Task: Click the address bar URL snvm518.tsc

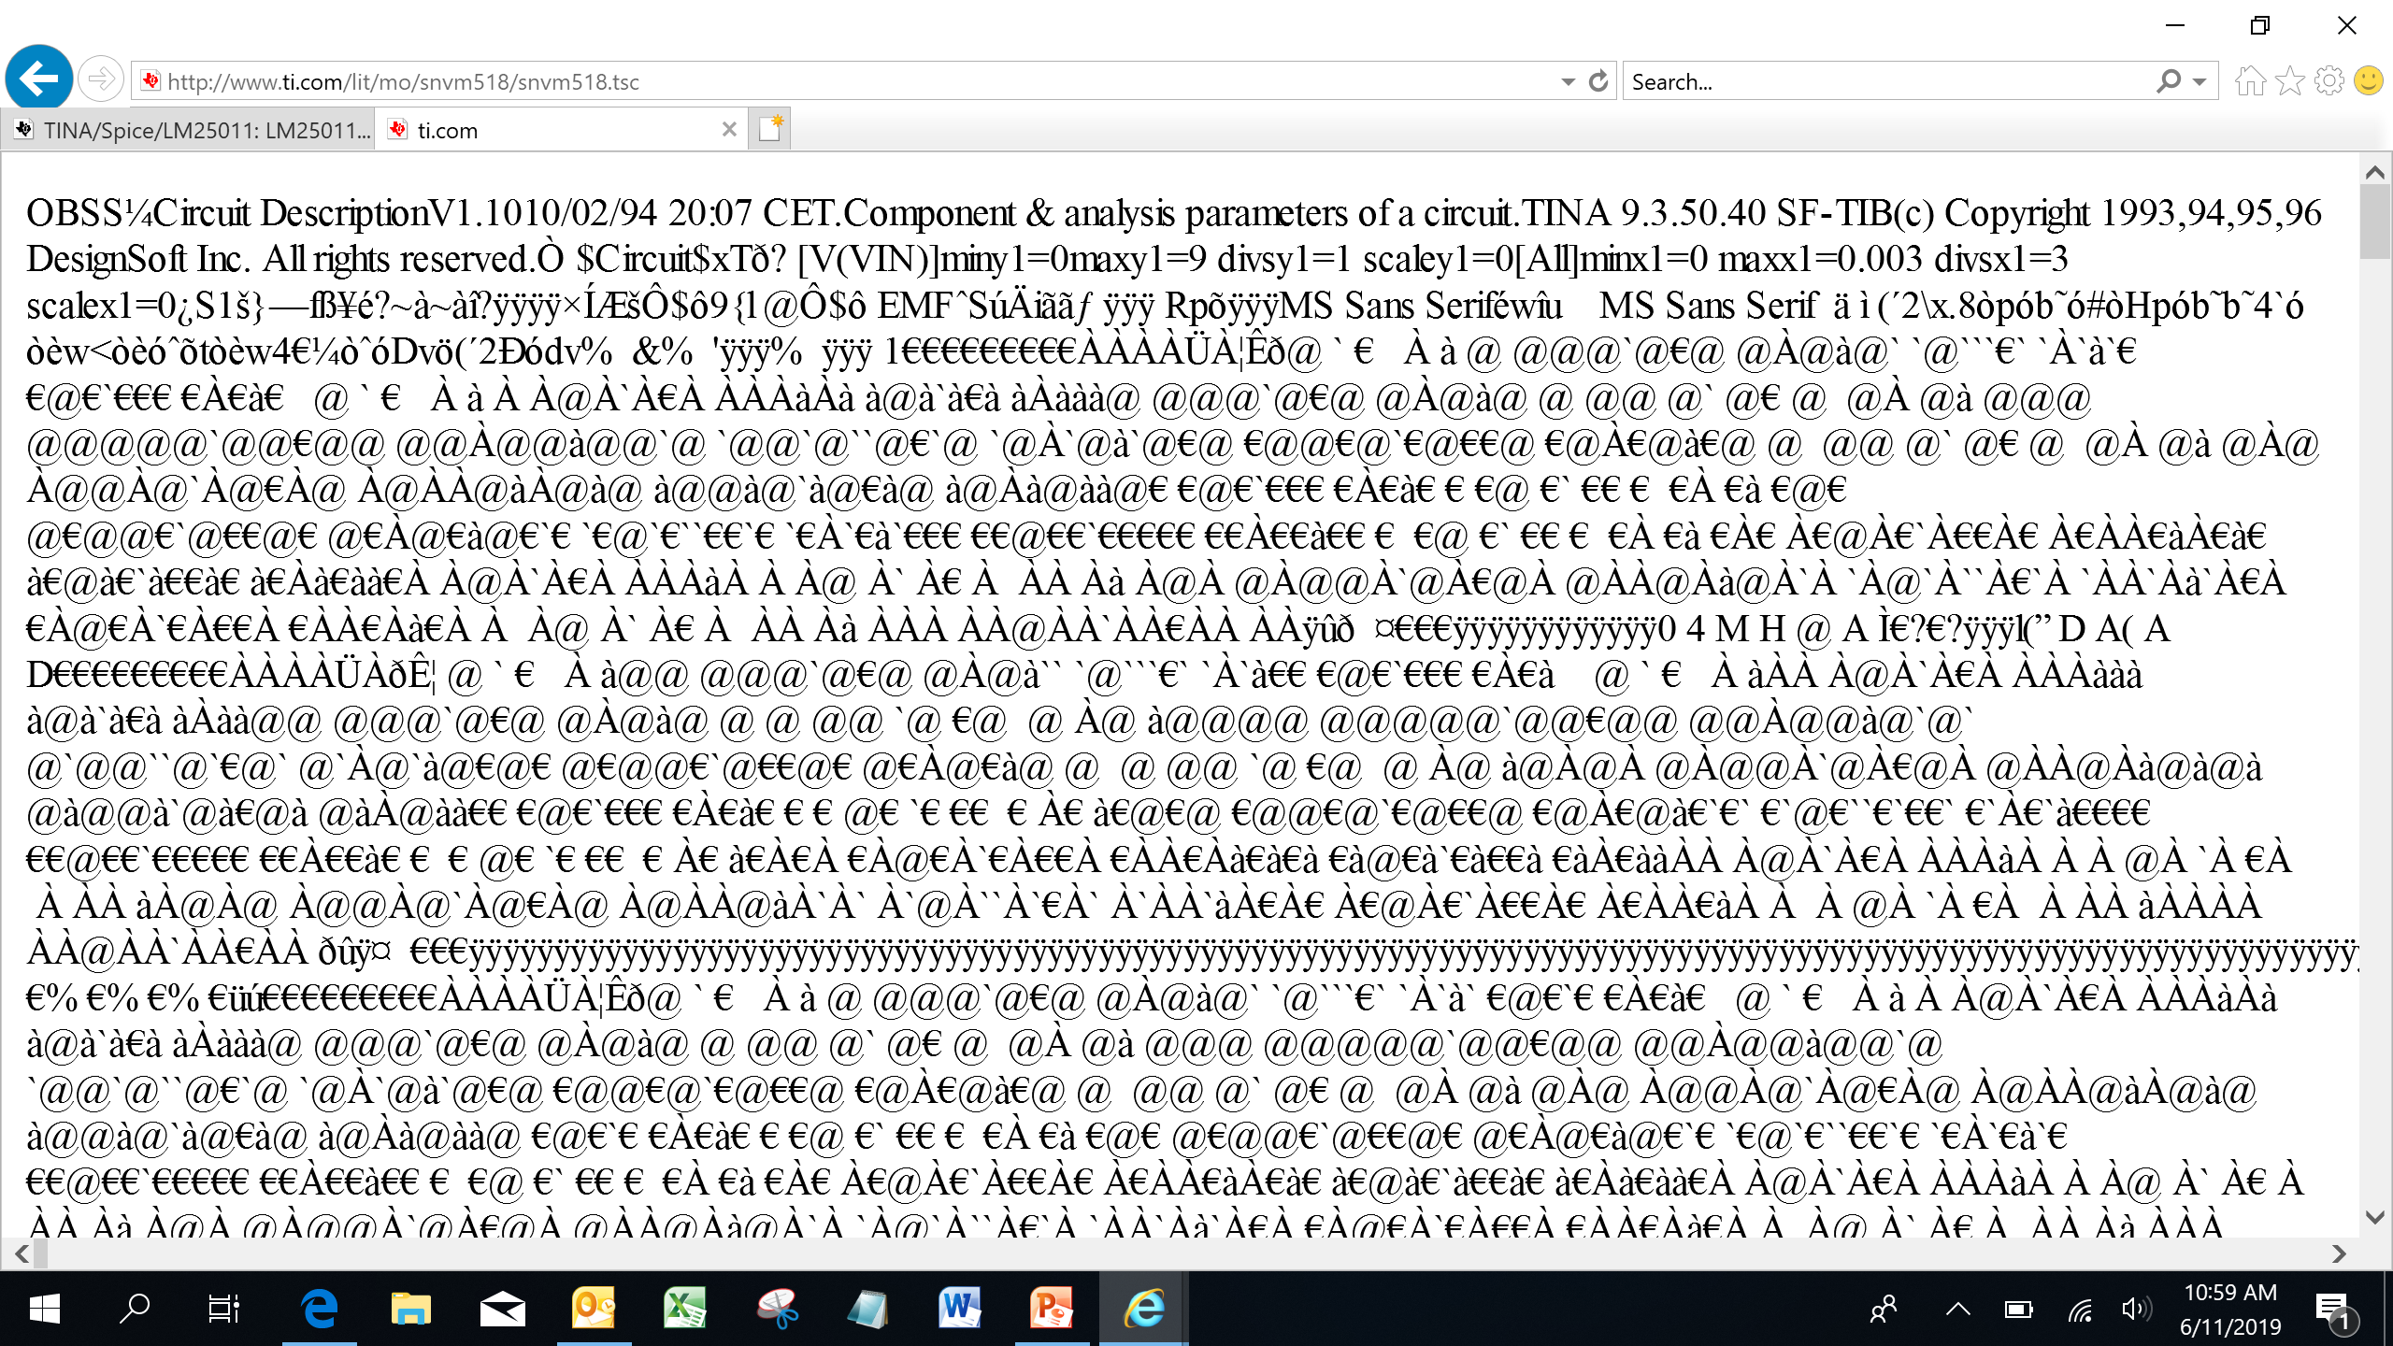Action: (x=402, y=81)
